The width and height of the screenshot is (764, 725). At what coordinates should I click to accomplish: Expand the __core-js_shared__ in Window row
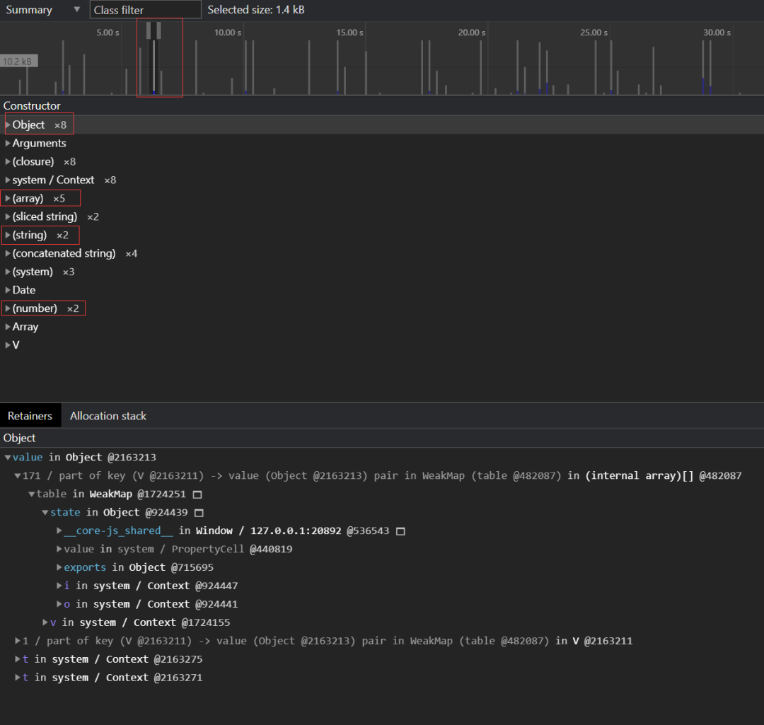pos(59,531)
